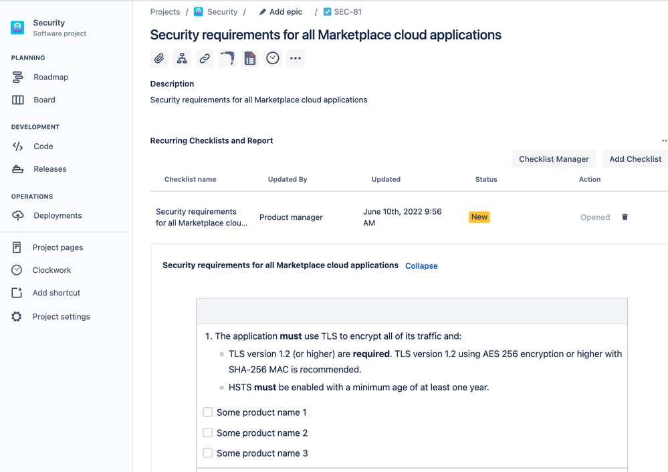Open Recurring Checklists panel options dots
Image resolution: width=668 pixels, height=472 pixels.
pyautogui.click(x=664, y=140)
